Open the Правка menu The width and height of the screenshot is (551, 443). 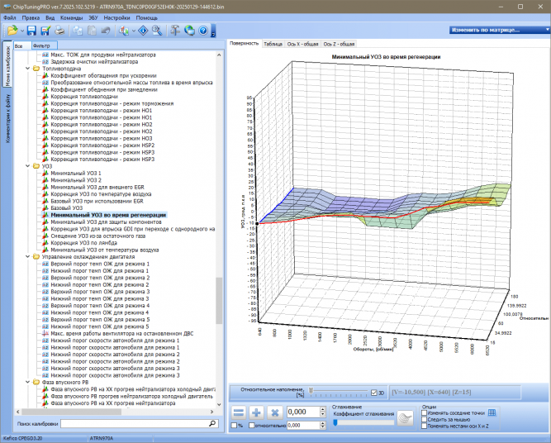31,17
